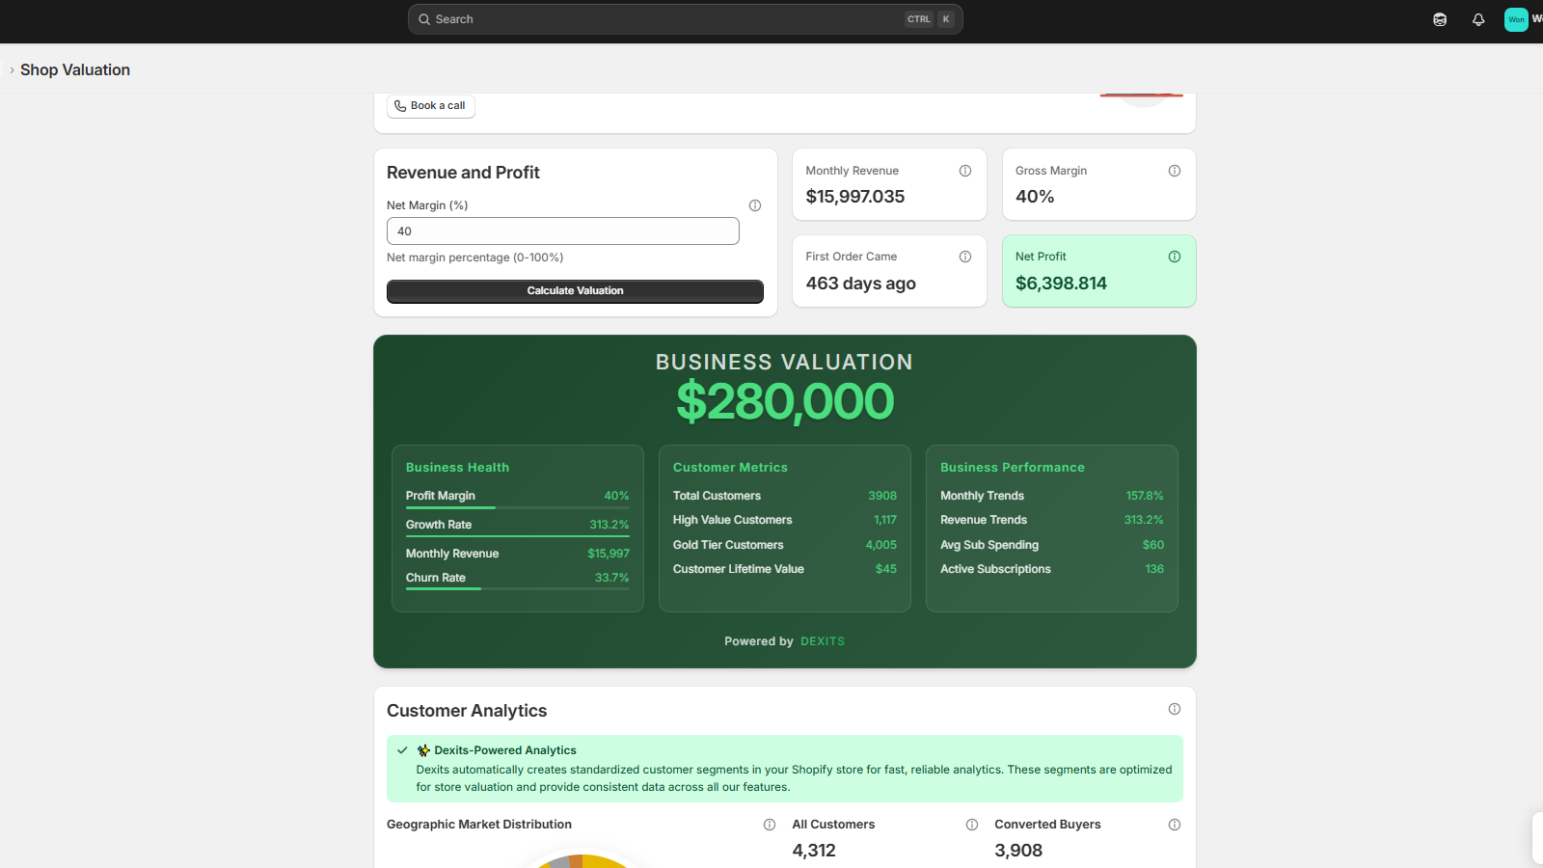Image resolution: width=1543 pixels, height=868 pixels.
Task: Click the Active Subscriptions row
Action: pyautogui.click(x=1052, y=569)
